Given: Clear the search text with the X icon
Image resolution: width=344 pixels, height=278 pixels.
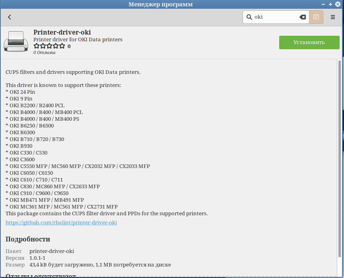Looking at the screenshot, I should point(303,17).
